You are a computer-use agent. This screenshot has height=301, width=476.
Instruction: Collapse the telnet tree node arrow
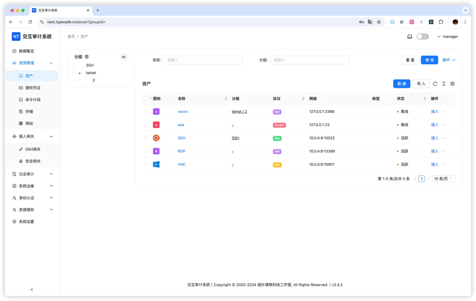(79, 73)
